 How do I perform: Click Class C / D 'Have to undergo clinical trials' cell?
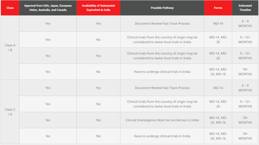coord(162,136)
